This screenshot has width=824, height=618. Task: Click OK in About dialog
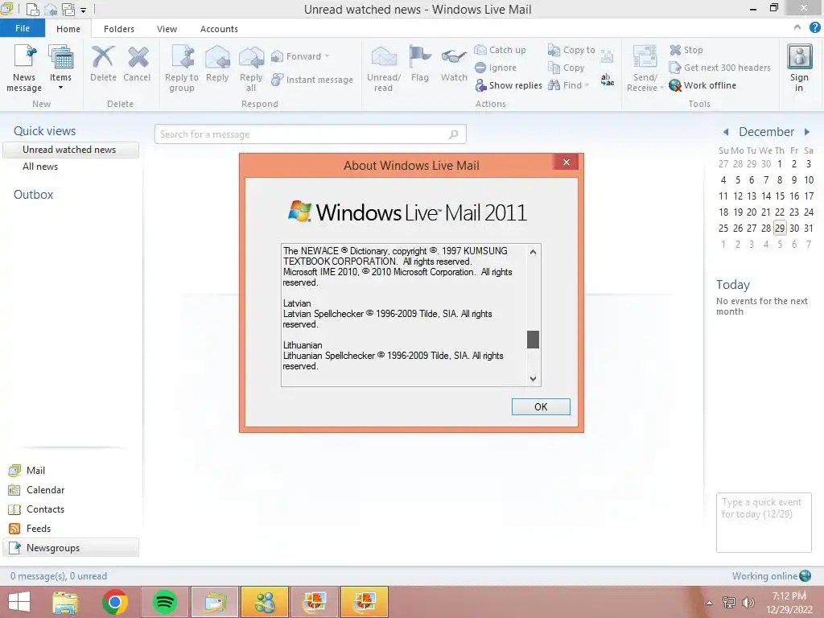click(541, 406)
